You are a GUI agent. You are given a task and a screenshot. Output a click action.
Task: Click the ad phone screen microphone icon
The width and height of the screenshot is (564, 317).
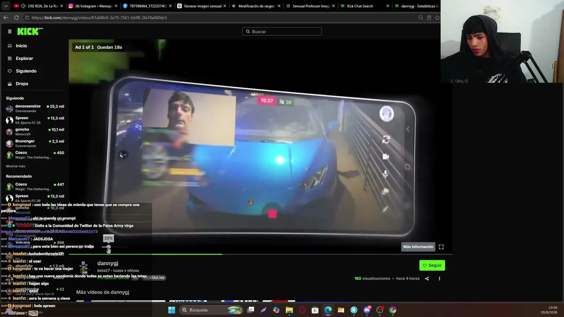tap(385, 174)
